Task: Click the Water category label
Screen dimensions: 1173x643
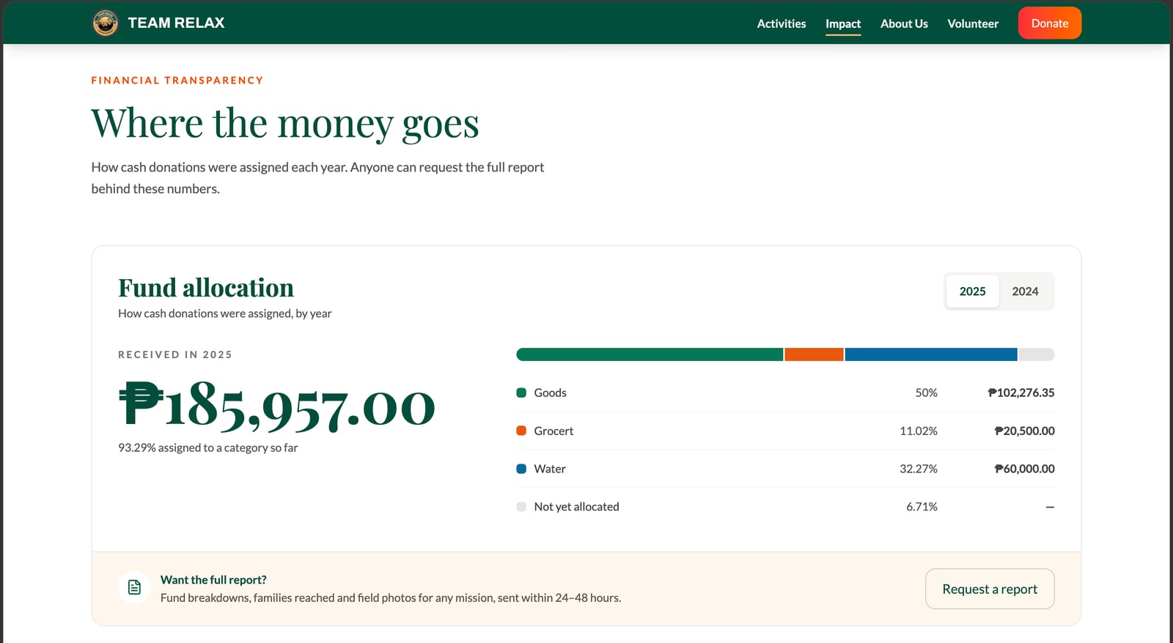Action: (550, 469)
